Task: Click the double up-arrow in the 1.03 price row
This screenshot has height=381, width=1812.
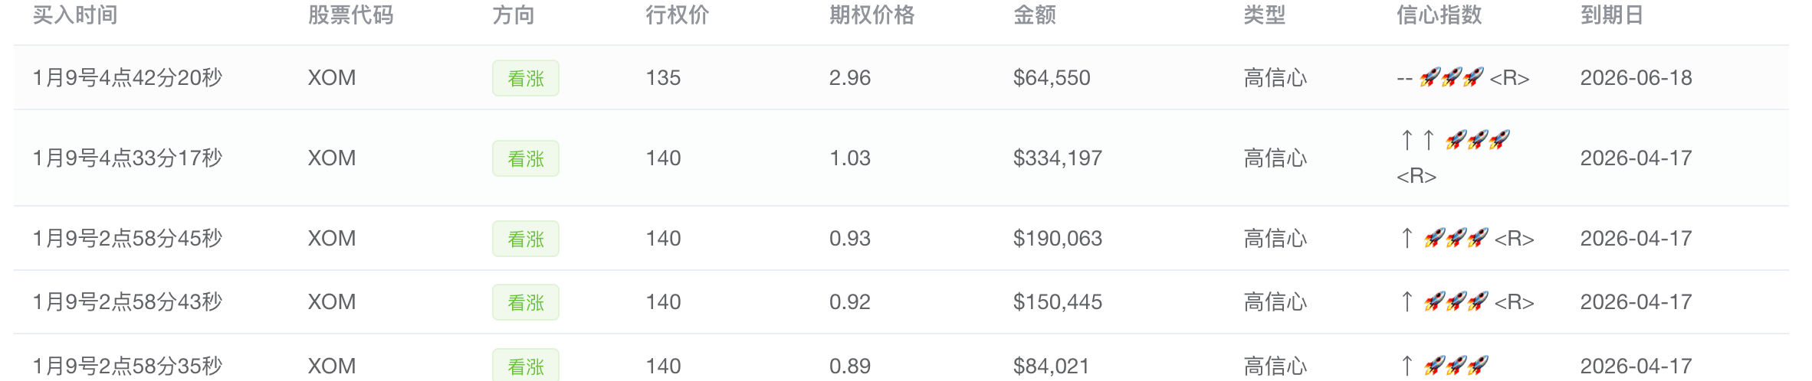Action: (x=1417, y=140)
